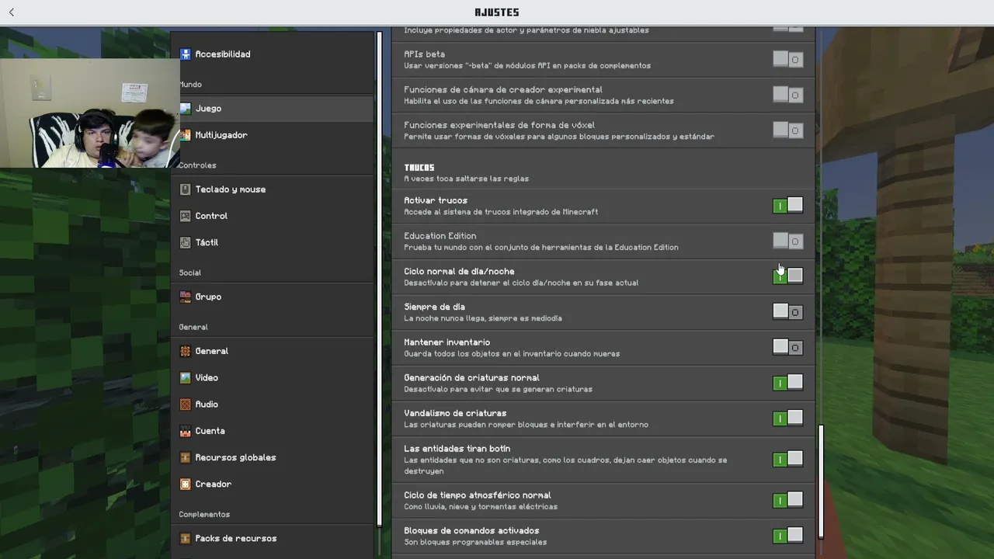Toggle Funciones experimentales de forma de vóxel
Image resolution: width=994 pixels, height=559 pixels.
(787, 130)
